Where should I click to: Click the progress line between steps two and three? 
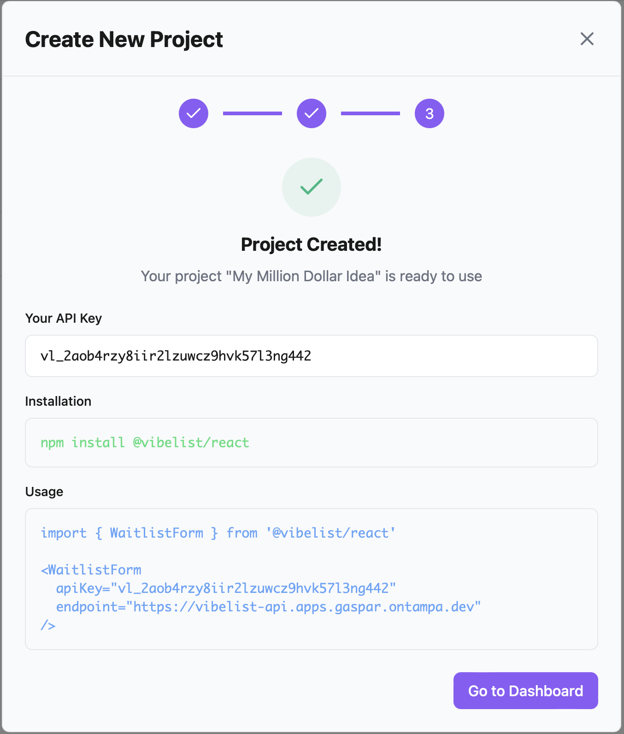tap(371, 113)
